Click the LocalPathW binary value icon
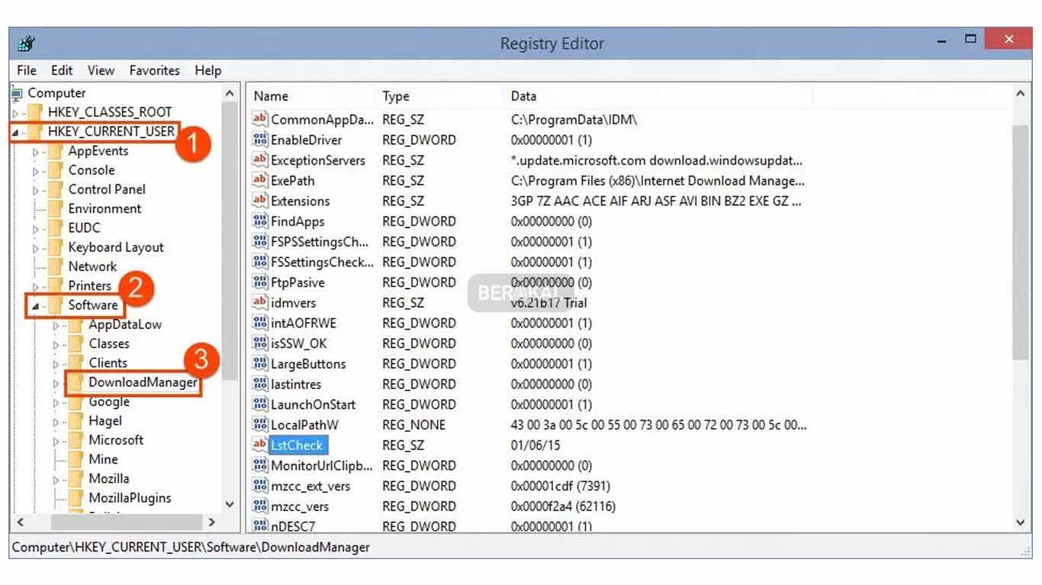The image size is (1042, 585). point(260,425)
